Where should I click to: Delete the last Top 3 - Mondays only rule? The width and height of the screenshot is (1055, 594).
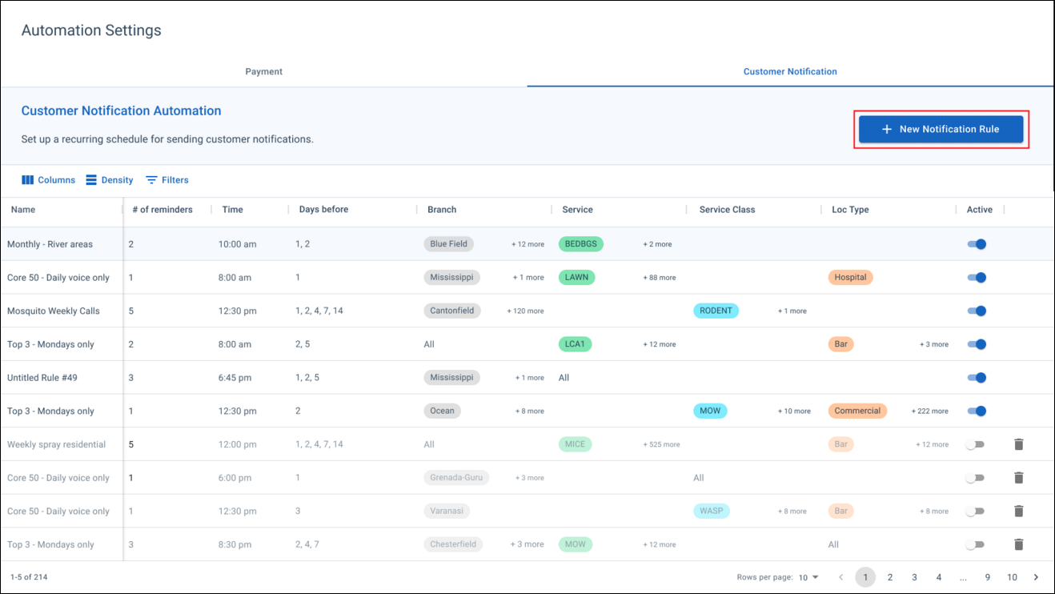[1018, 544]
